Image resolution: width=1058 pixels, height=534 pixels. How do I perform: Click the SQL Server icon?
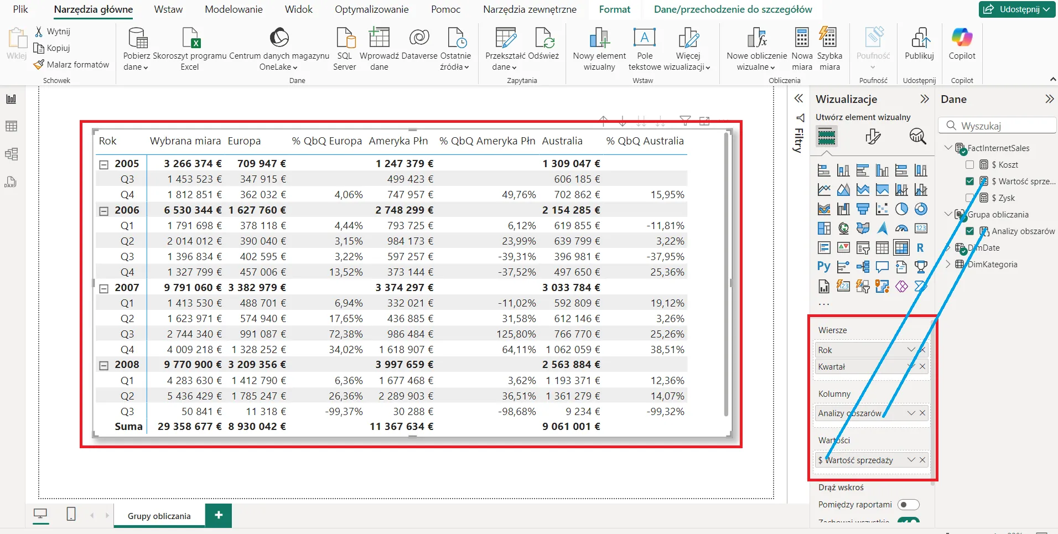(345, 39)
